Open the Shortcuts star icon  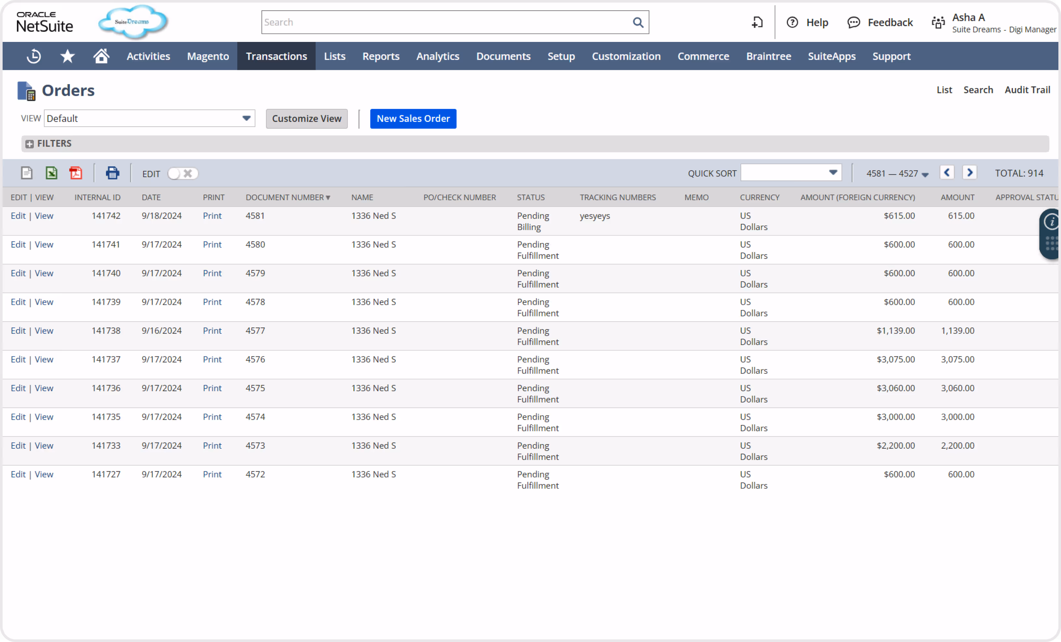click(x=67, y=56)
